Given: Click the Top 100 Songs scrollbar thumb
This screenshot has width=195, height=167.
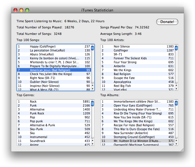Looking at the screenshot, I should pyautogui.click(x=92, y=48).
